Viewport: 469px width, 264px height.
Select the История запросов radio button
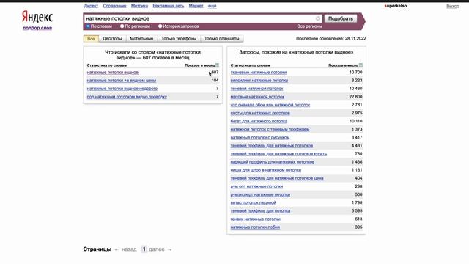pyautogui.click(x=160, y=26)
